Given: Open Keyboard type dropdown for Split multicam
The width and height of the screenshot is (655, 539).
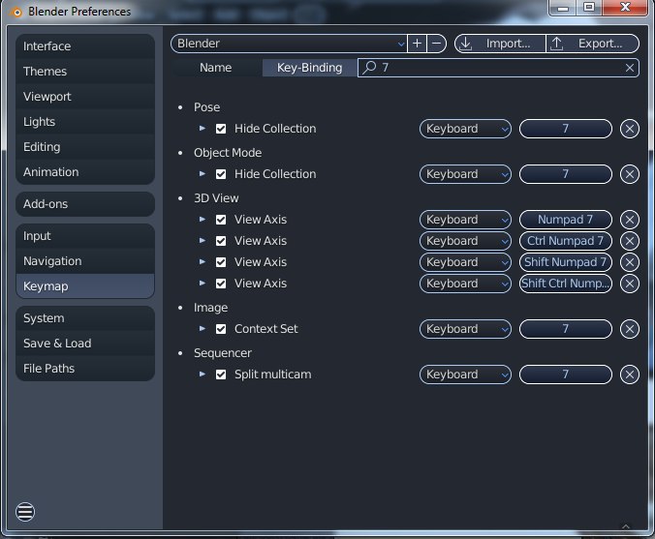Looking at the screenshot, I should [x=465, y=374].
